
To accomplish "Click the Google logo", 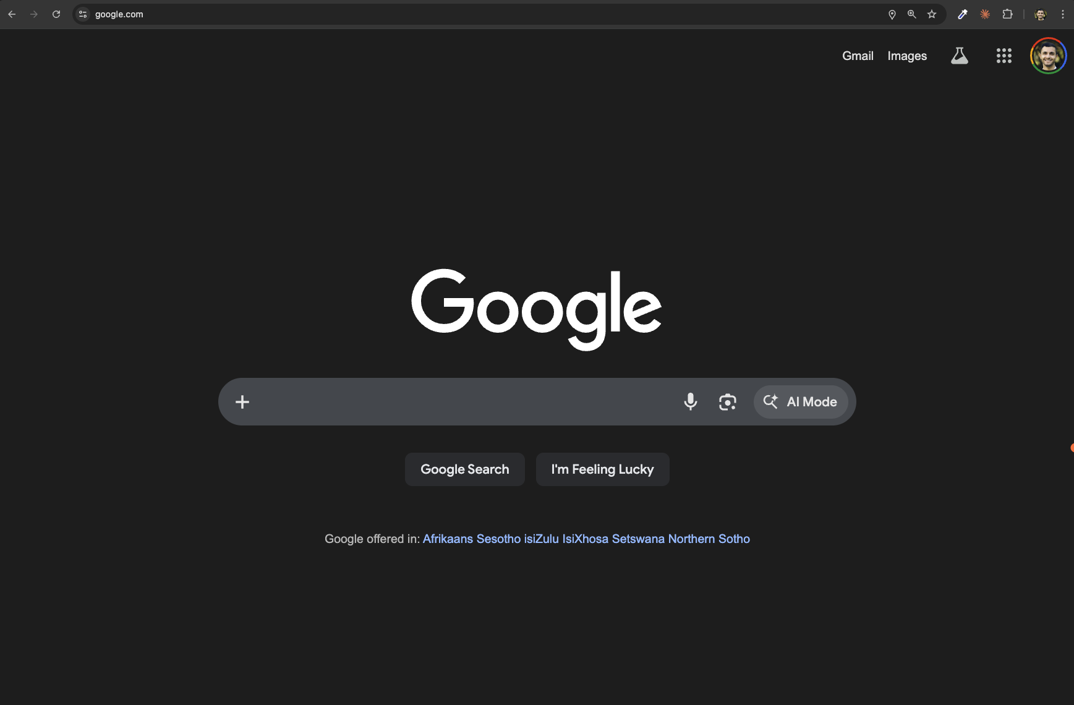I will click(537, 309).
